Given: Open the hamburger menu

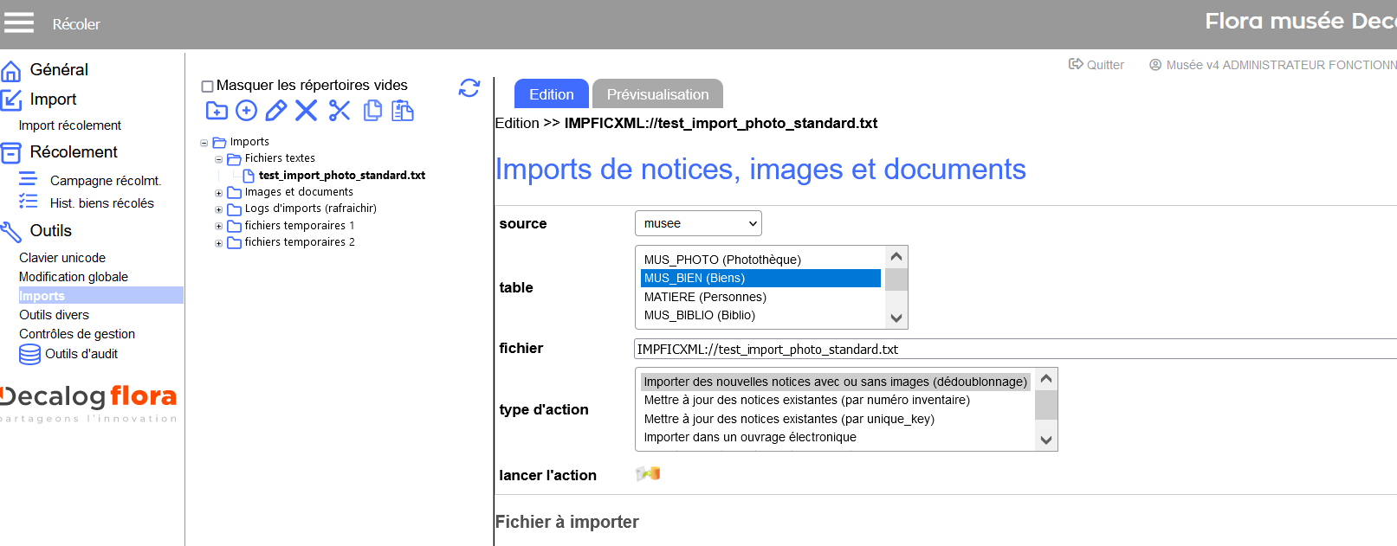Looking at the screenshot, I should tap(19, 23).
